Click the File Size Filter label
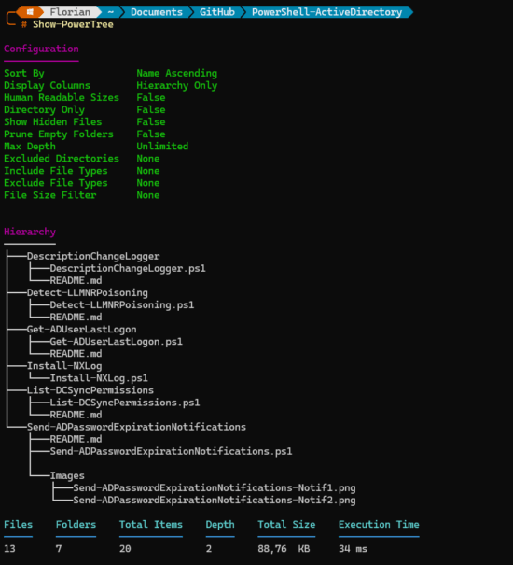This screenshot has width=513, height=565. pos(50,195)
